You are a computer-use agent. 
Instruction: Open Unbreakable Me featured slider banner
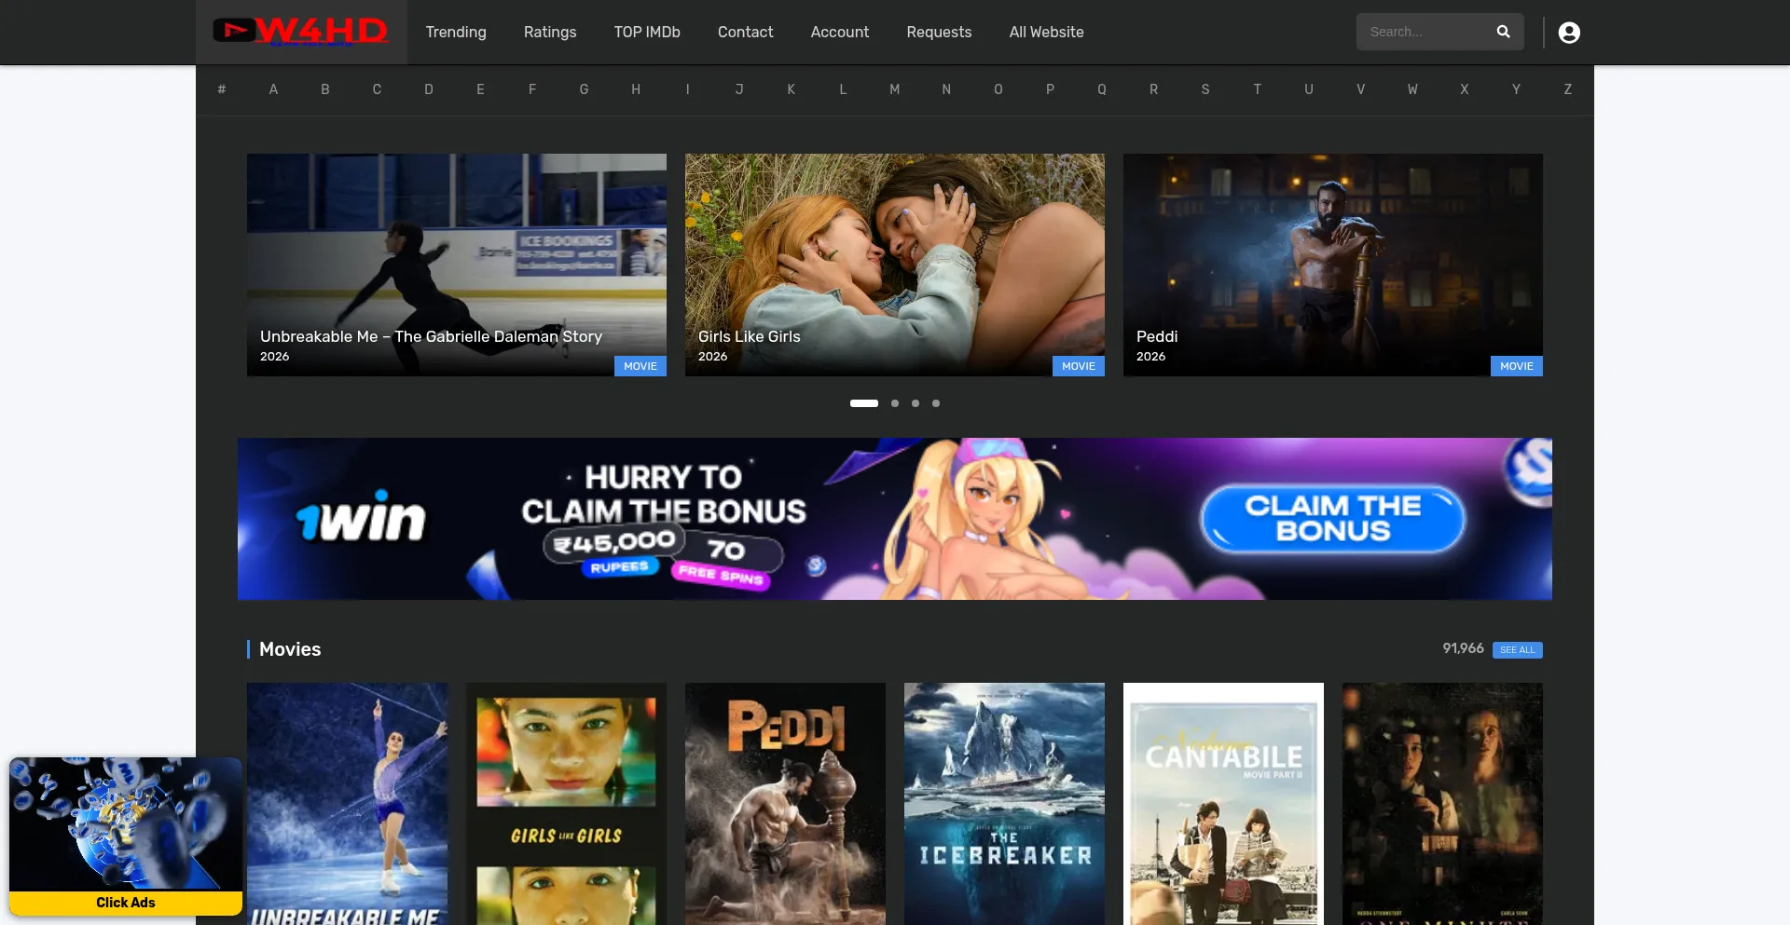tap(457, 265)
